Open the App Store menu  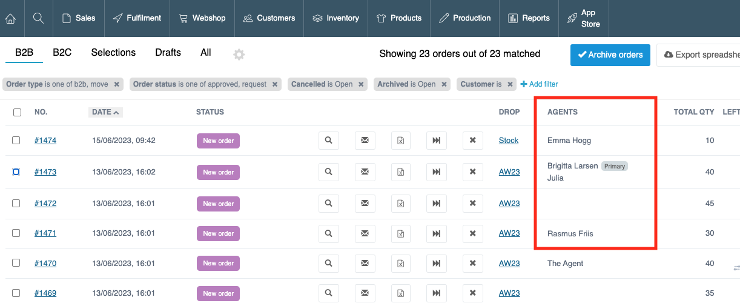[583, 18]
